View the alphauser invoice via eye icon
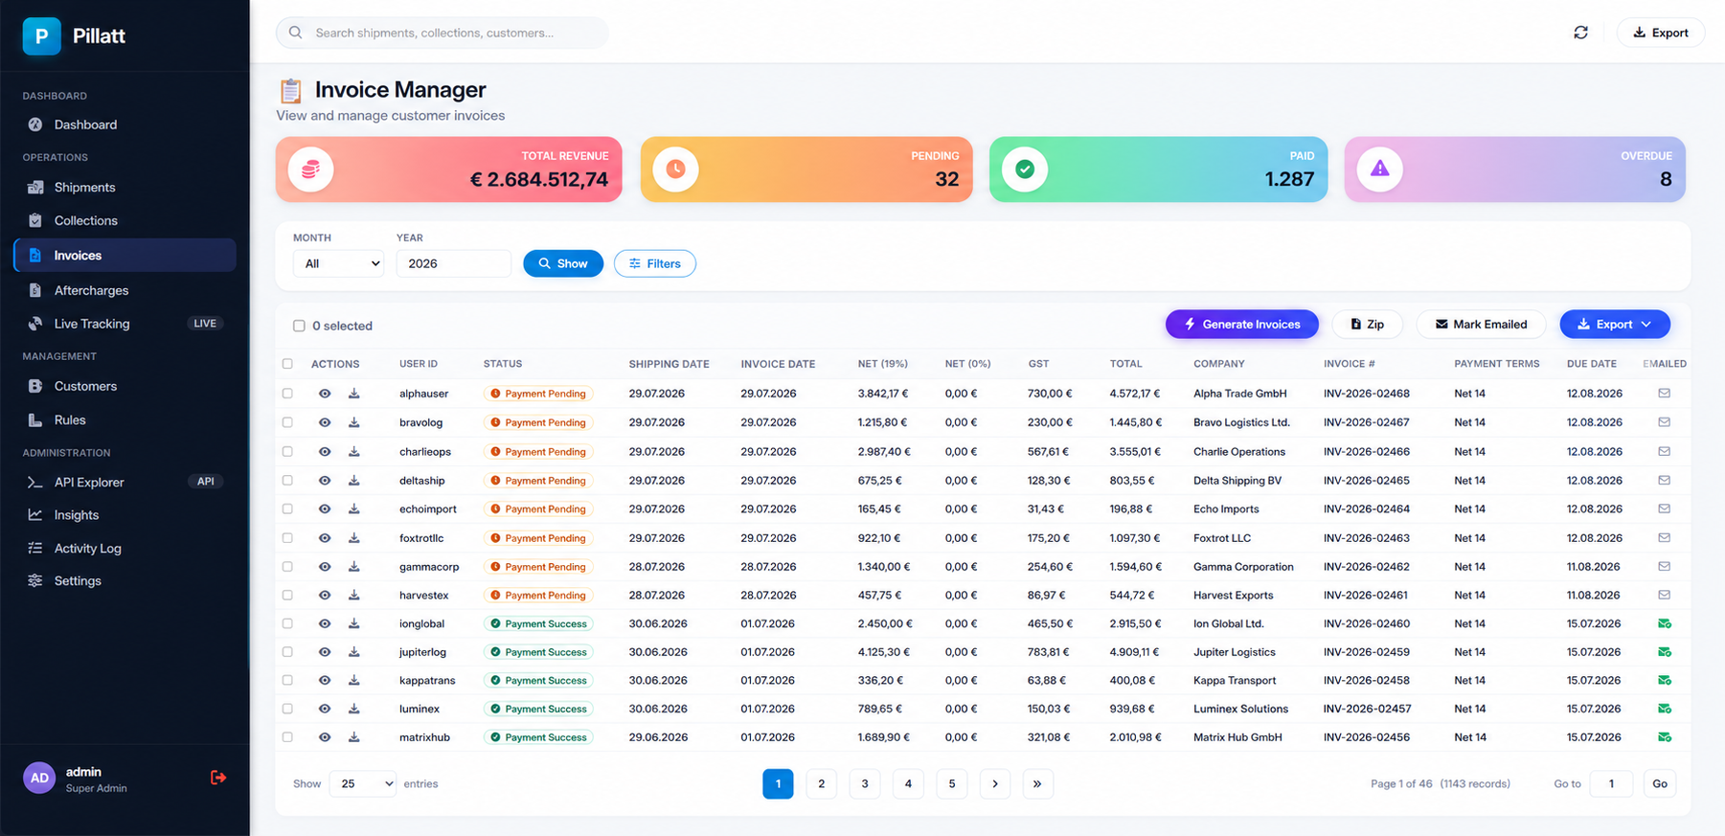The image size is (1725, 836). [325, 394]
